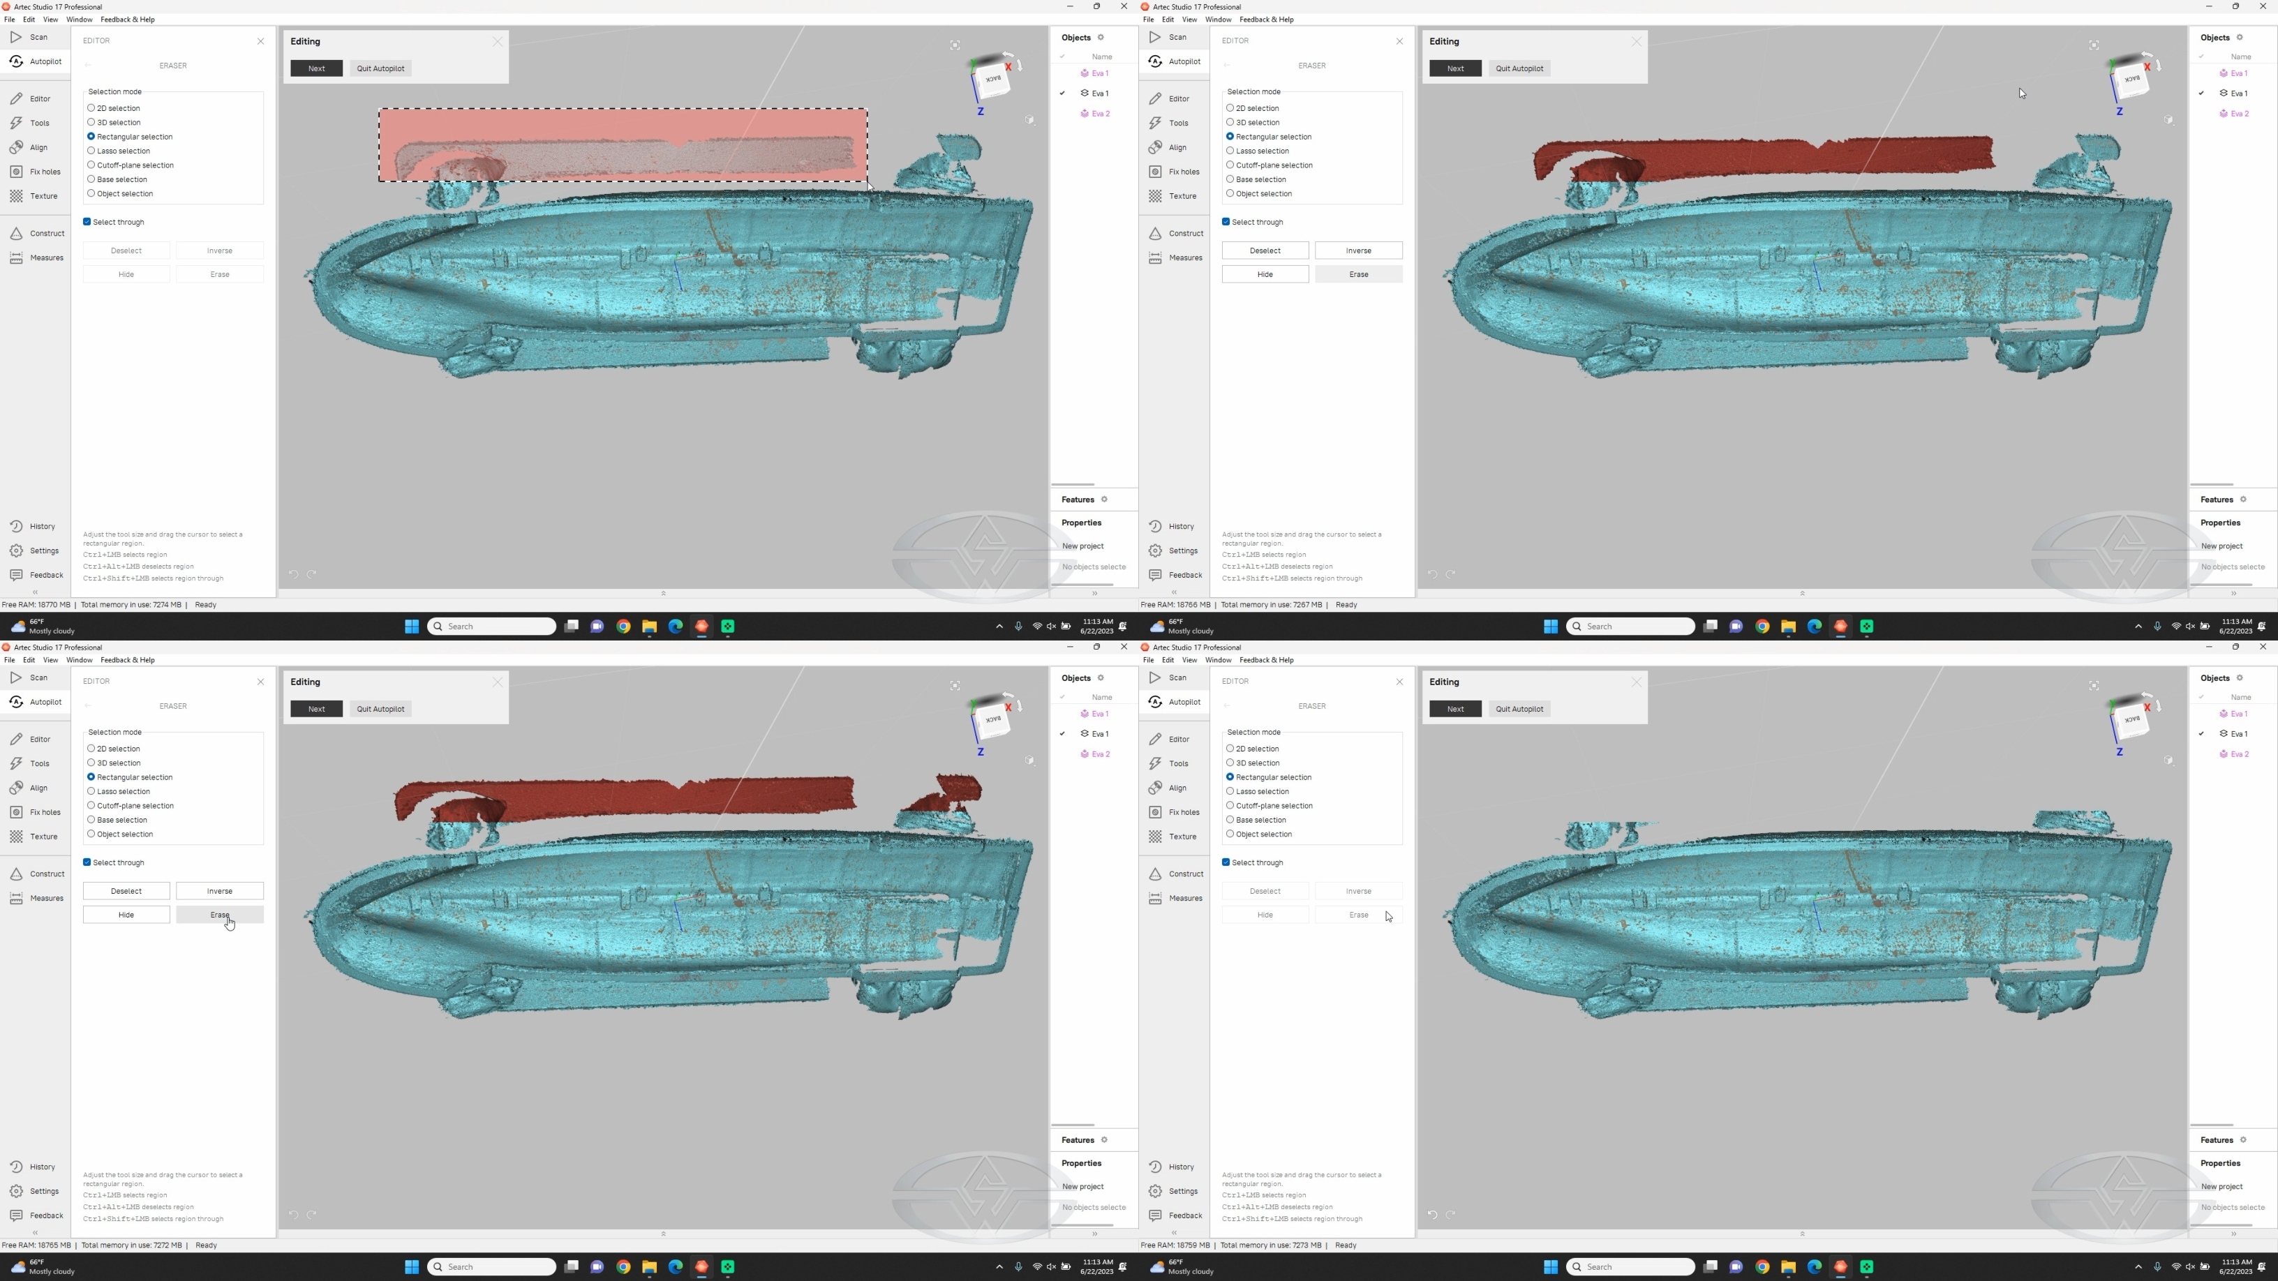Collapse left panel arrows in bottom-left window
This screenshot has height=1281, width=2278.
pyautogui.click(x=36, y=1234)
